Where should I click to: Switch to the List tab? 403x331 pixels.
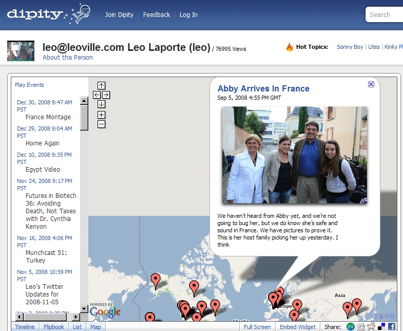pos(77,327)
